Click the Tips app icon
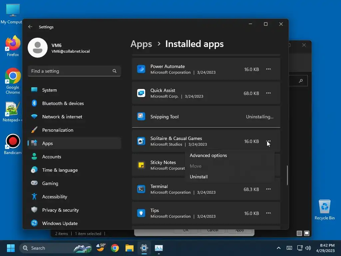Image resolution: width=341 pixels, height=256 pixels. click(141, 213)
